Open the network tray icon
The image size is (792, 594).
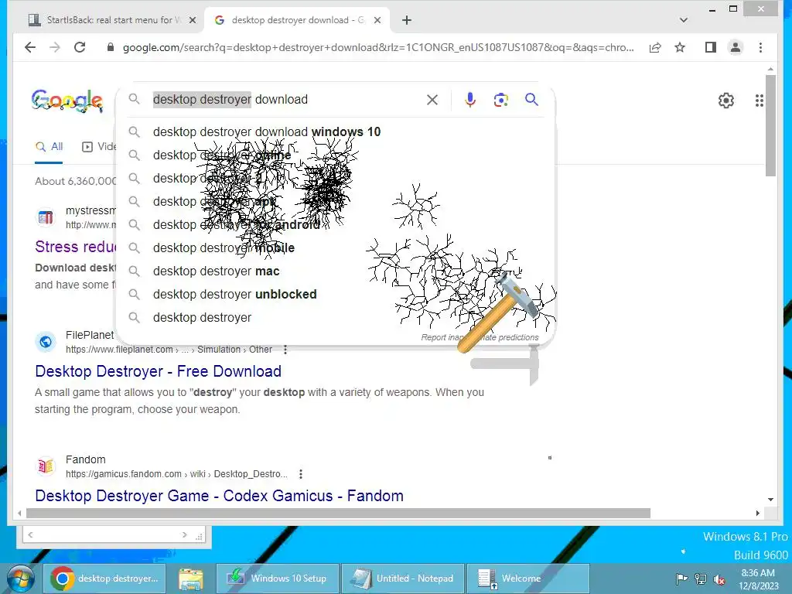[x=701, y=579]
